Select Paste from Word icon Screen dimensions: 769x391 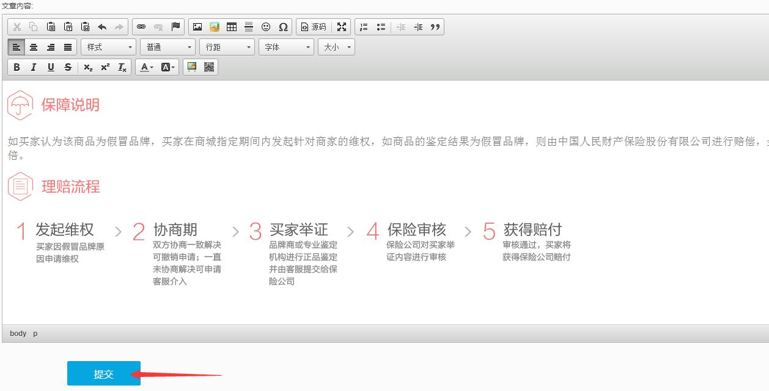pos(86,27)
